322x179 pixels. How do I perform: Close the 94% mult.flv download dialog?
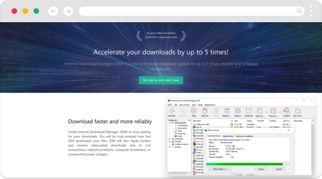point(288,130)
